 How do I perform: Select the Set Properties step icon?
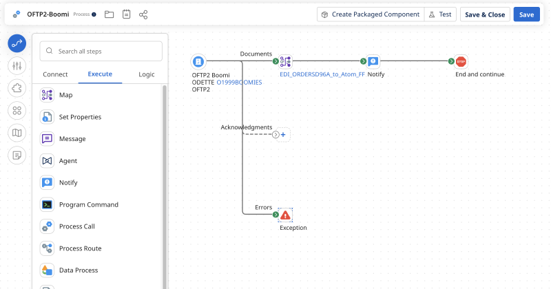47,117
